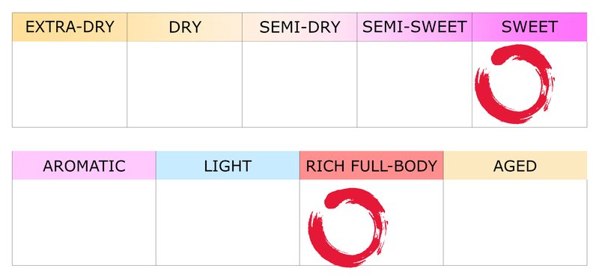Image resolution: width=599 pixels, height=277 pixels.
Task: Click the blank cell below AROMATIC
Action: [84, 222]
